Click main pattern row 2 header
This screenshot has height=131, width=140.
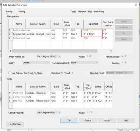pos(11,34)
